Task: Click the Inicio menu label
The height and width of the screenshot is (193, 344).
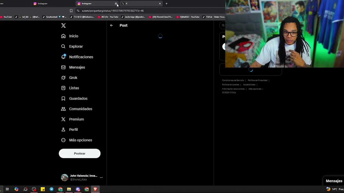Action: click(x=74, y=36)
